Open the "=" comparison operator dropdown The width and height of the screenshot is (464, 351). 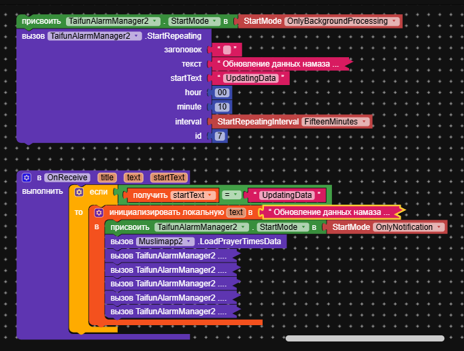tap(231, 195)
